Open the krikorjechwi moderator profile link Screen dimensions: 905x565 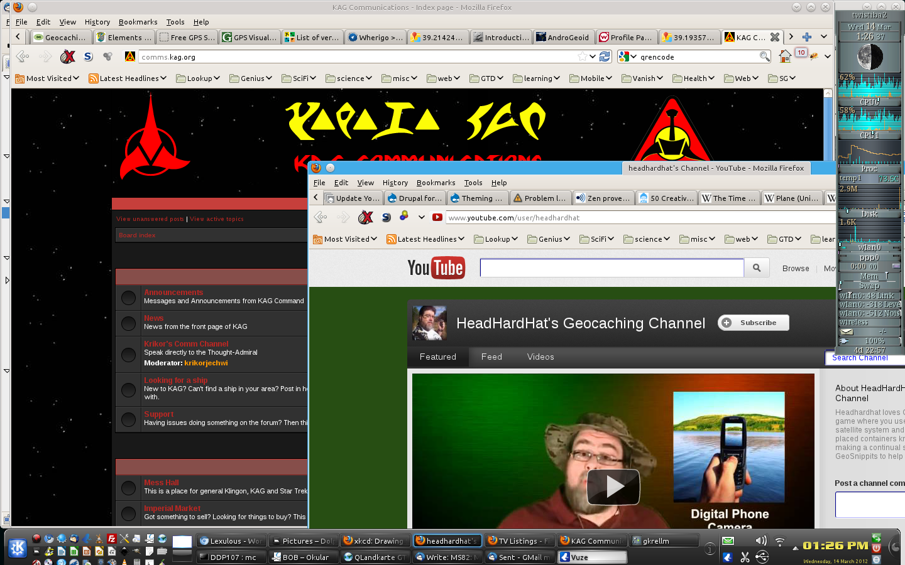pos(206,363)
